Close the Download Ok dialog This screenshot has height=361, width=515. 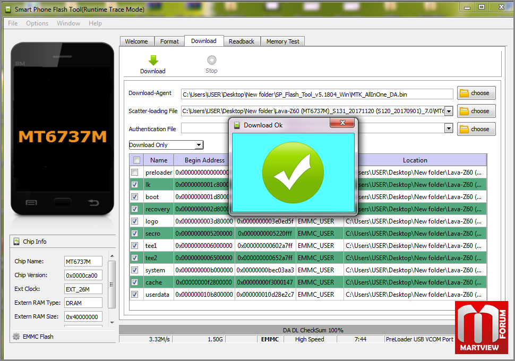pos(342,123)
